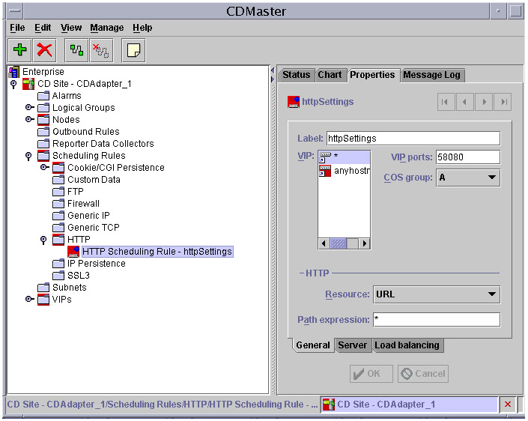
Task: Expand the Cookie/CGI Persistence node
Action: [45, 167]
